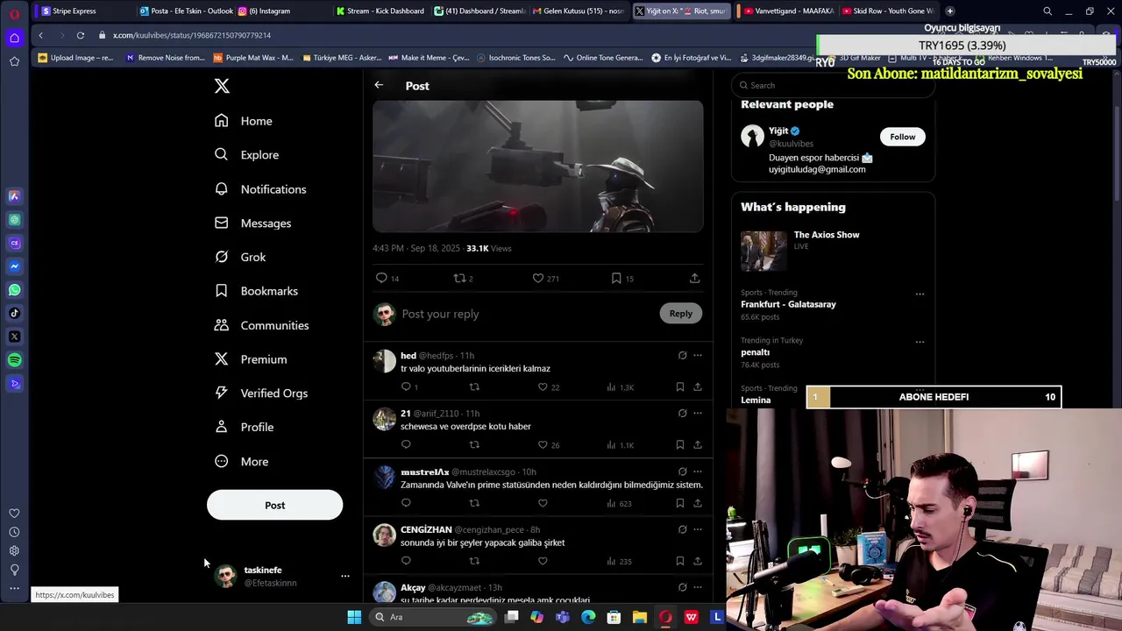The height and width of the screenshot is (631, 1122).
Task: Open Bookmarks in X sidebar
Action: tap(256, 291)
